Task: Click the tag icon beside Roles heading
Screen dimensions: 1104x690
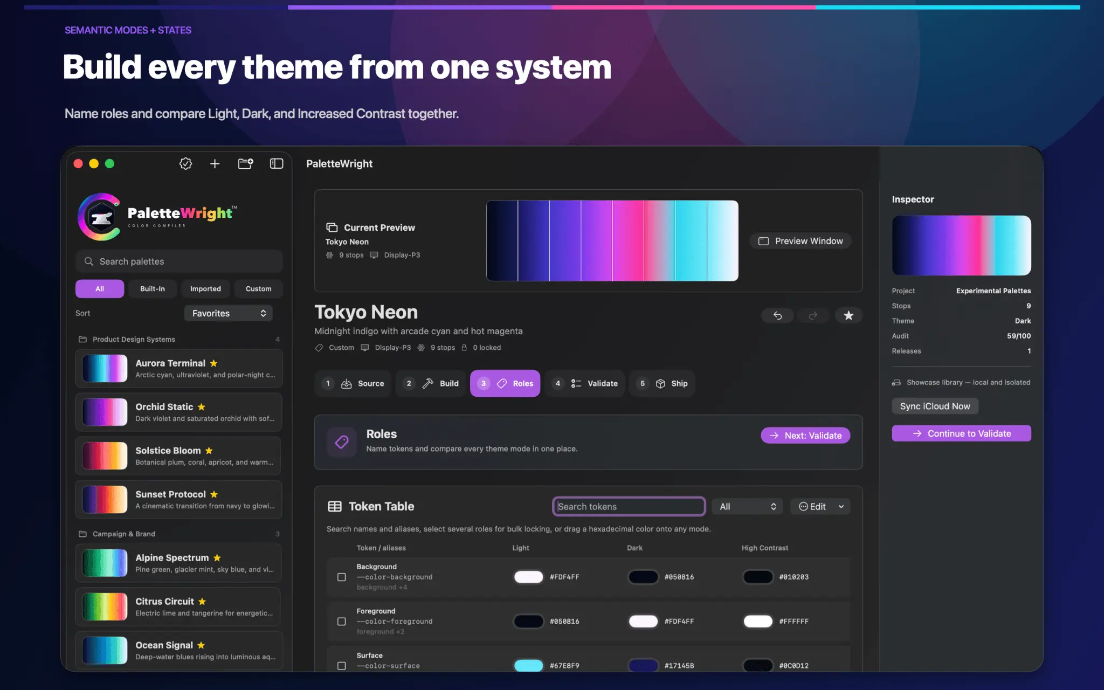Action: click(342, 442)
